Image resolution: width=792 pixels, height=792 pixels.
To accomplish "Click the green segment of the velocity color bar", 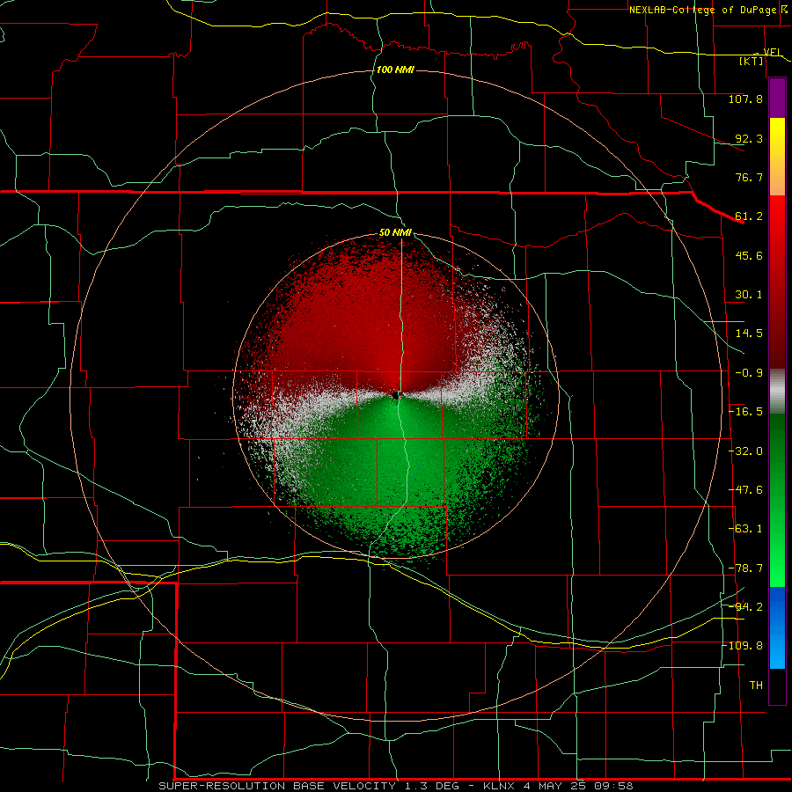I will [x=777, y=500].
